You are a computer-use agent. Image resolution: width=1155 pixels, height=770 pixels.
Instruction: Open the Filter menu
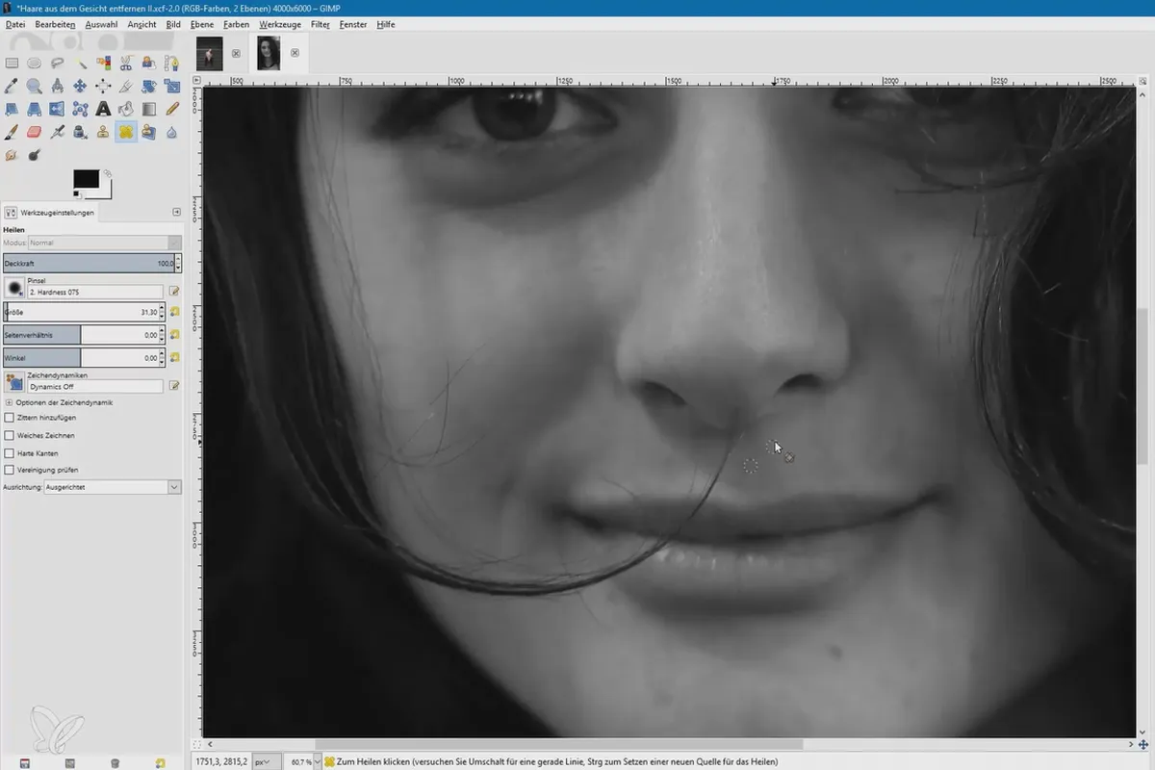[320, 24]
